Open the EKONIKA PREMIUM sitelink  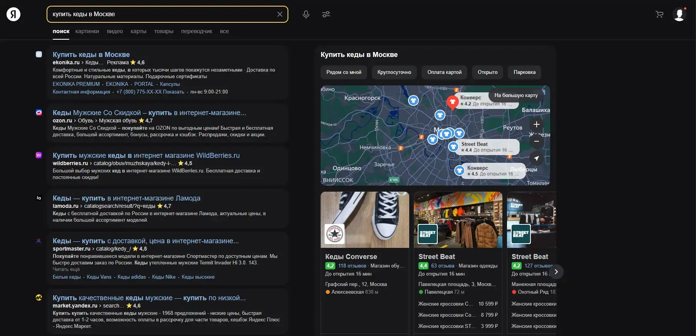tap(76, 84)
